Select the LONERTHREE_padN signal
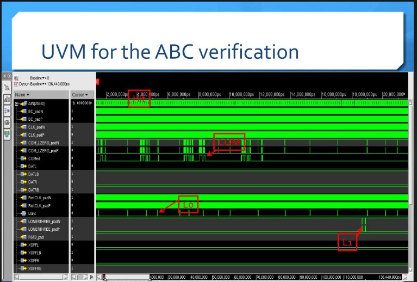Viewport: 417px width, 282px height. (x=44, y=222)
